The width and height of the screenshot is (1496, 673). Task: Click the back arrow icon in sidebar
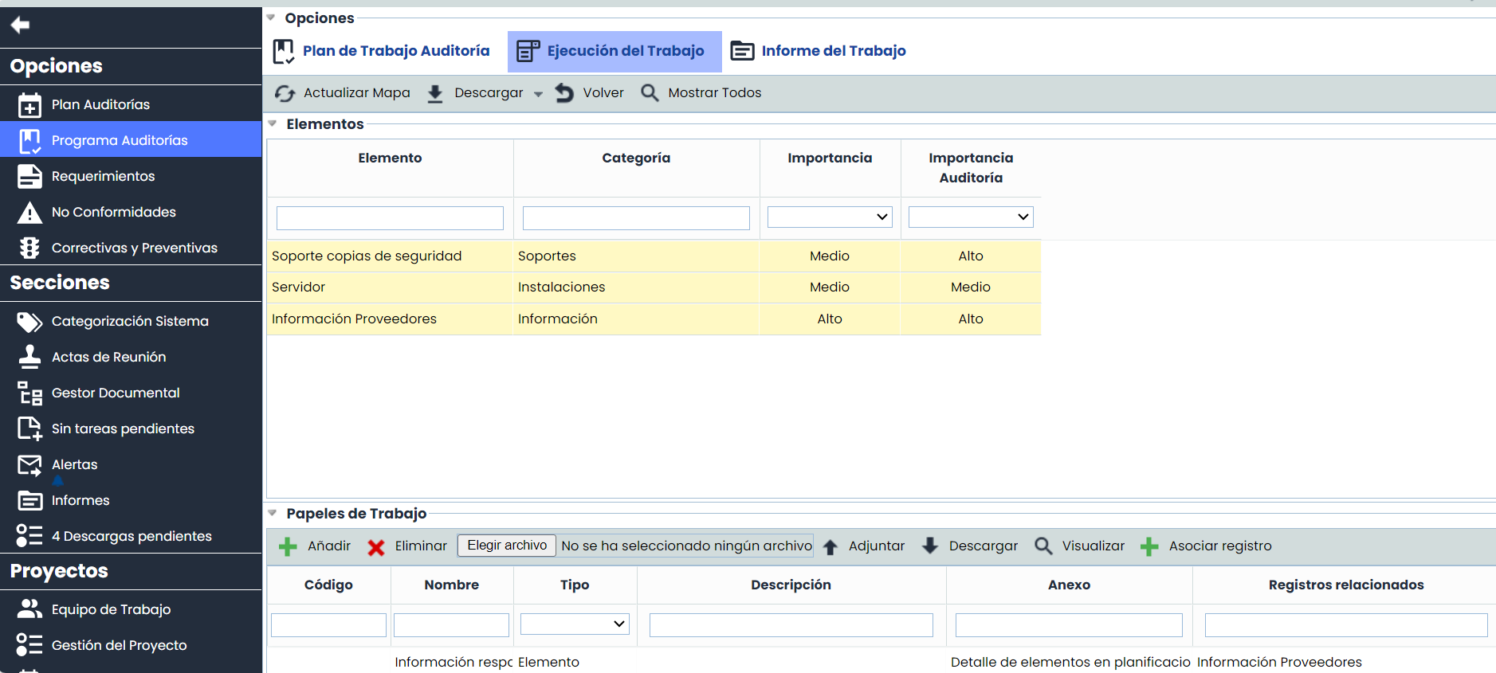20,25
